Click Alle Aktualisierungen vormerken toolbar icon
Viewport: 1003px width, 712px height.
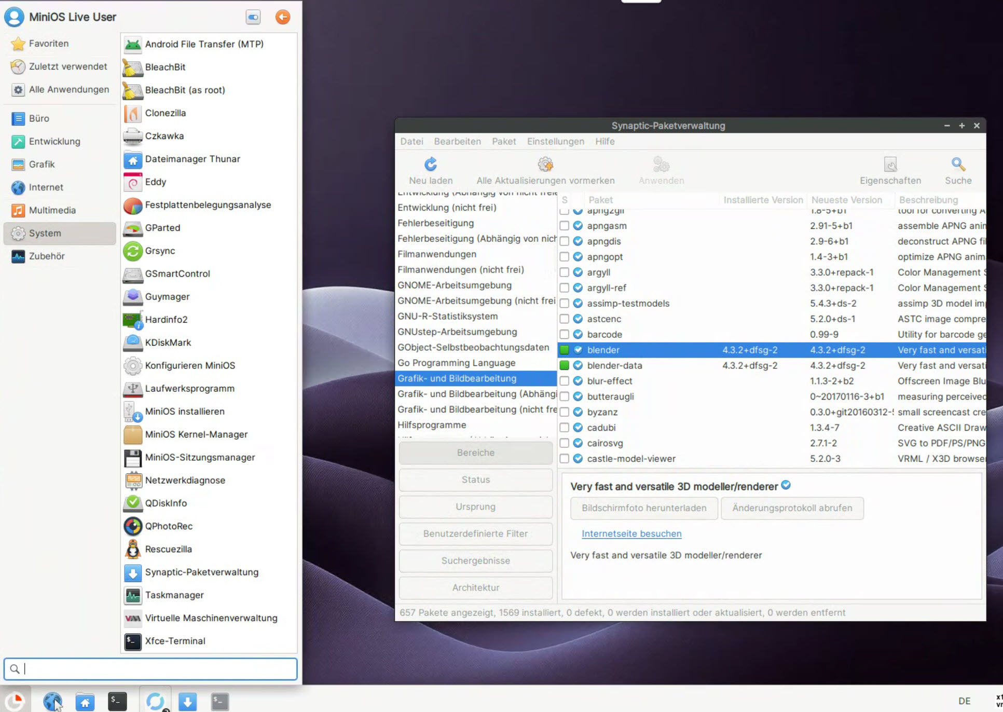click(x=545, y=165)
